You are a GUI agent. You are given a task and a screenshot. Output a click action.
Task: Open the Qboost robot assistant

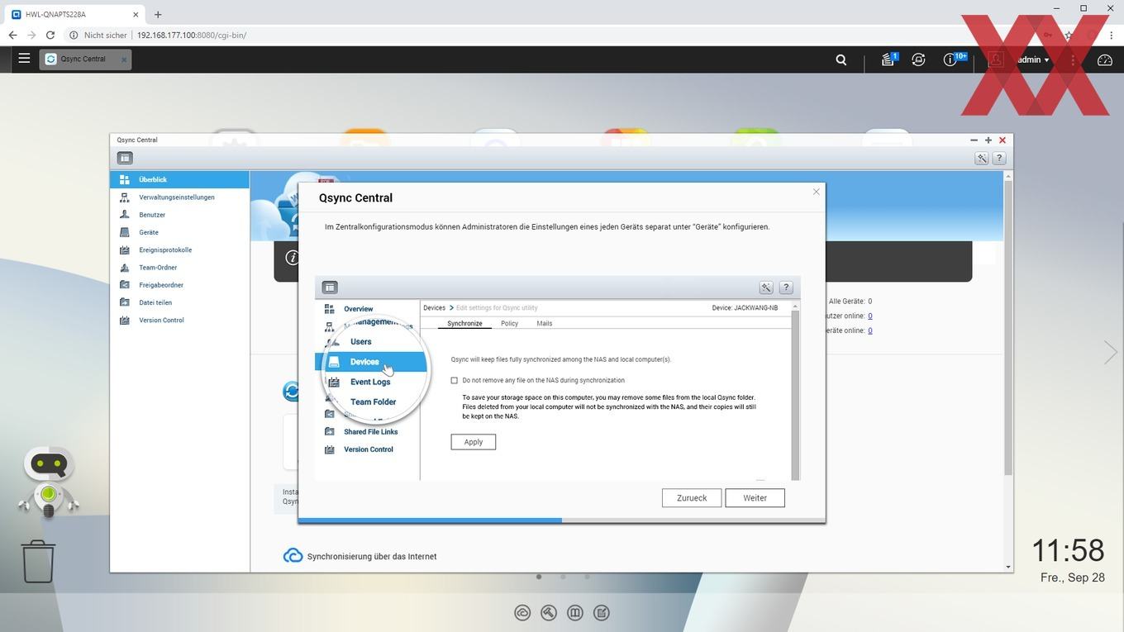[49, 482]
